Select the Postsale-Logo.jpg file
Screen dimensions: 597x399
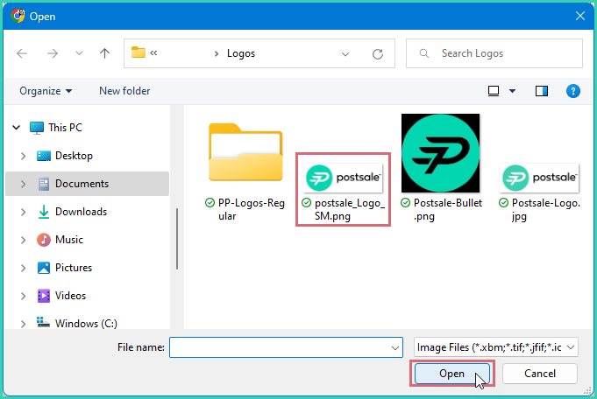tap(539, 178)
